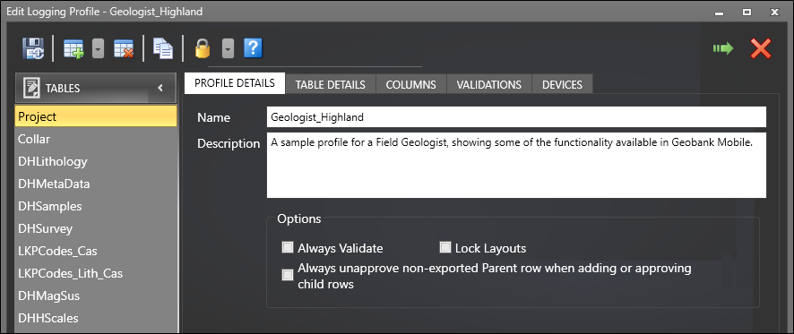Click the Copy profile icon
Viewport: 794px width, 334px height.
(163, 49)
